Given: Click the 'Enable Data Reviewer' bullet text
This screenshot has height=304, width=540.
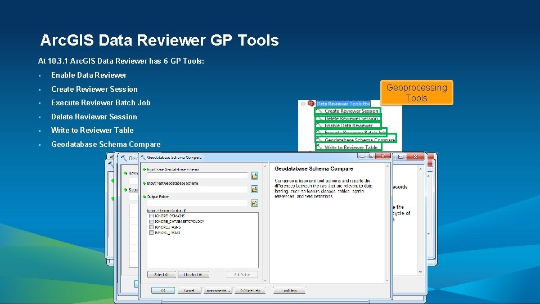Looking at the screenshot, I should [89, 75].
